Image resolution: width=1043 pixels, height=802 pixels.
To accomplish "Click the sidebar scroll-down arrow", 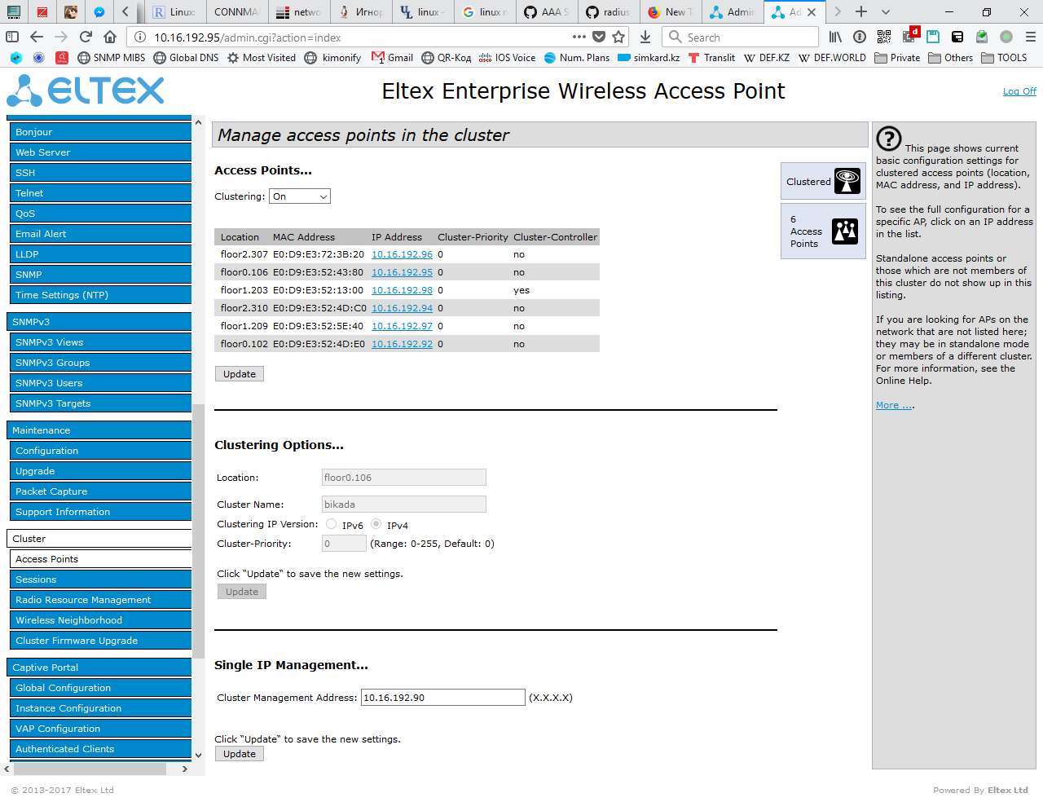I will 198,755.
